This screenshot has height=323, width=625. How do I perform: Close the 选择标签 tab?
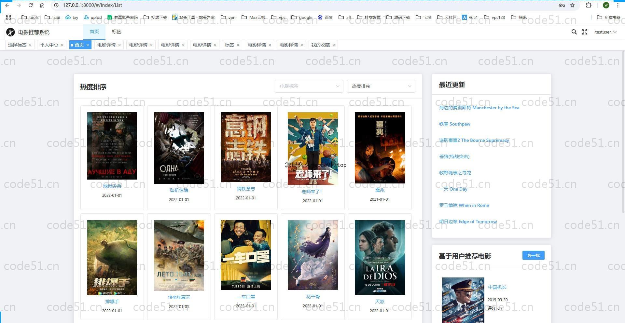(x=30, y=45)
